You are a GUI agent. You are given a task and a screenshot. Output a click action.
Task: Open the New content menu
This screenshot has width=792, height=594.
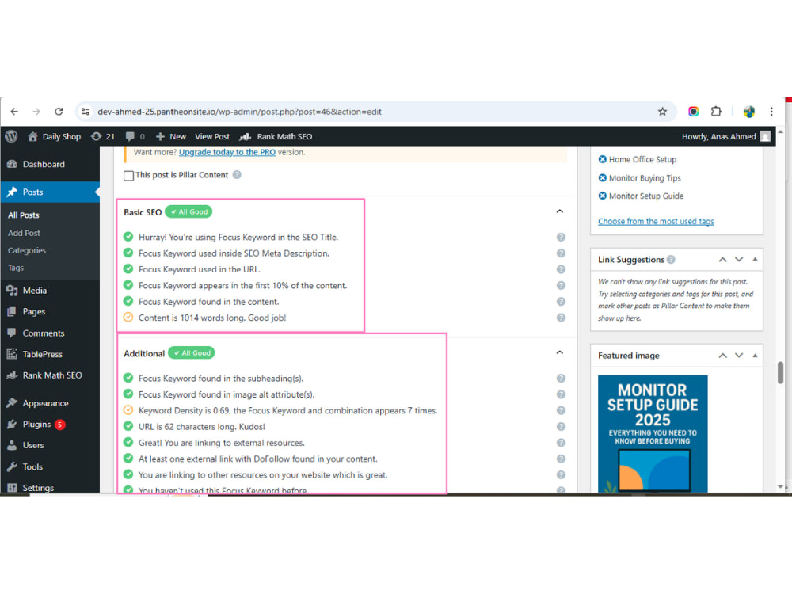[x=171, y=136]
